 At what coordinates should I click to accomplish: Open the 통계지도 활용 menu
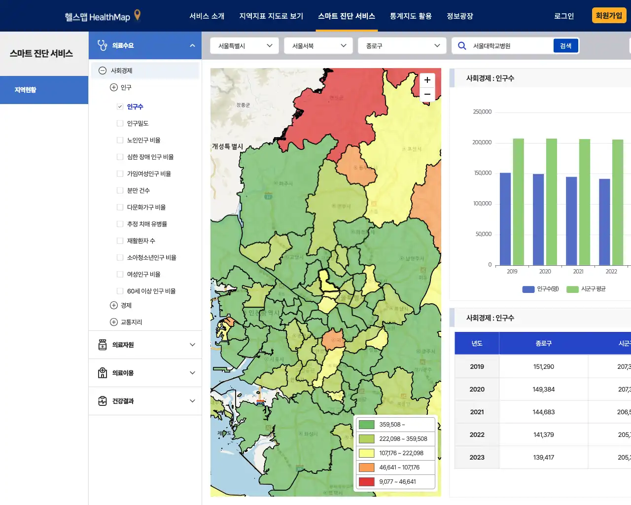click(411, 16)
